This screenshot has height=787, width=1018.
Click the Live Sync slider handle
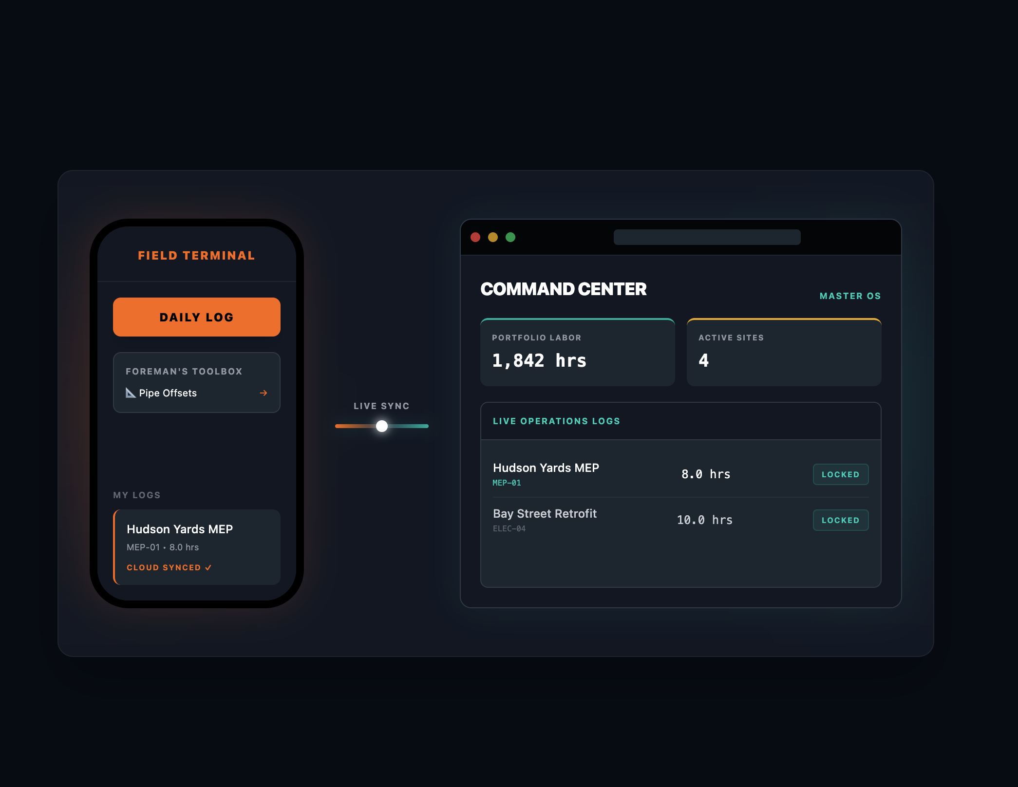pos(382,426)
